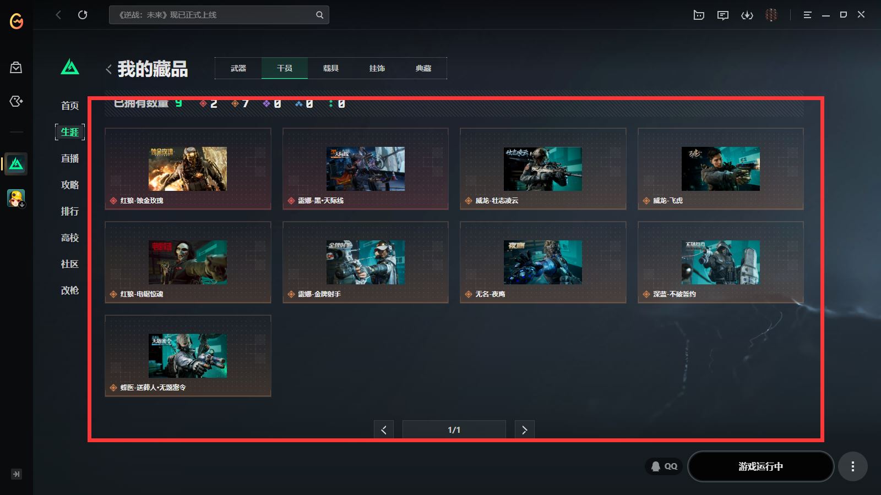881x495 pixels.
Task: Open the download manager icon
Action: click(747, 15)
